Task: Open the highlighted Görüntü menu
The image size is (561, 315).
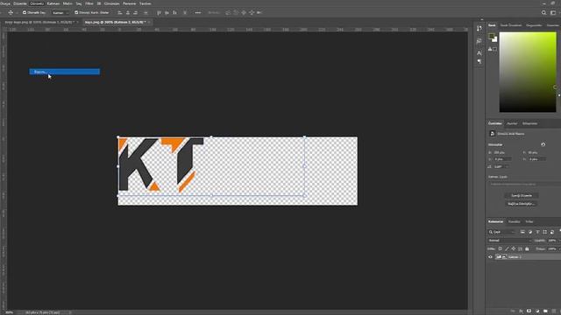Action: [37, 3]
